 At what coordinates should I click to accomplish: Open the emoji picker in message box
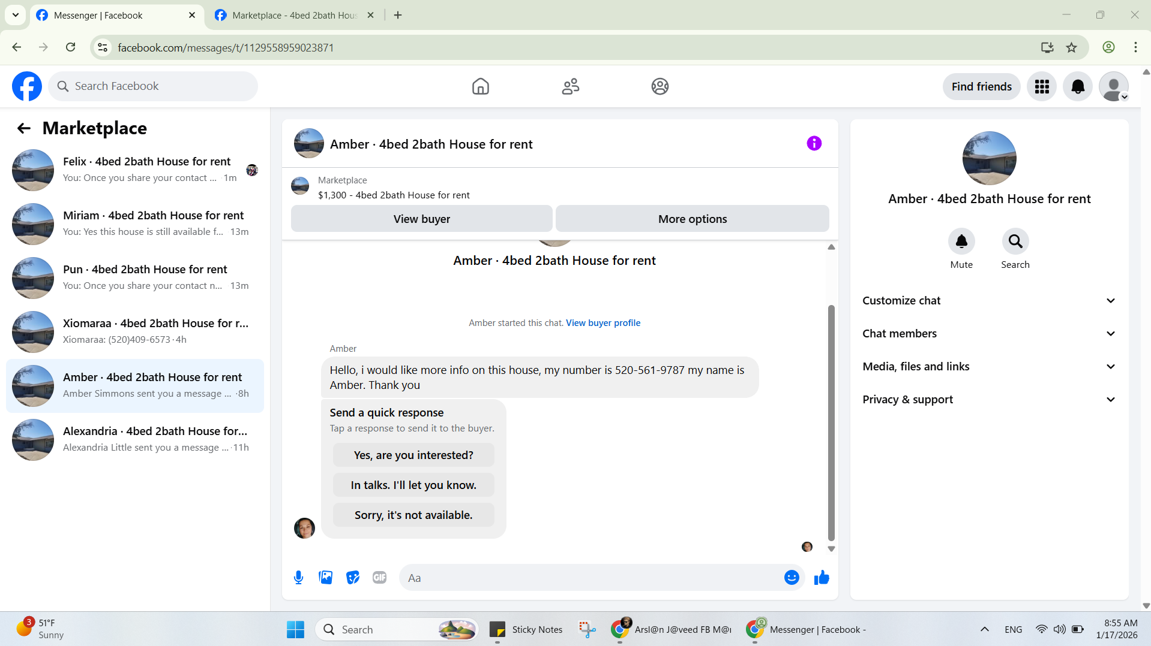(x=792, y=578)
